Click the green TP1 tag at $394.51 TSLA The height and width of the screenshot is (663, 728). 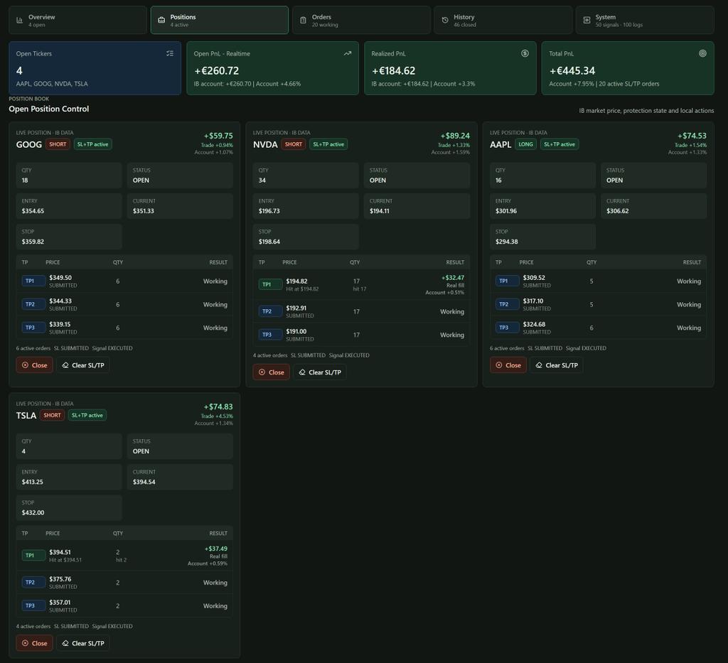point(33,556)
